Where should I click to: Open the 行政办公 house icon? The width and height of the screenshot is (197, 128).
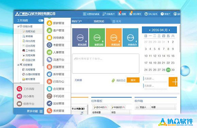tap(49, 82)
